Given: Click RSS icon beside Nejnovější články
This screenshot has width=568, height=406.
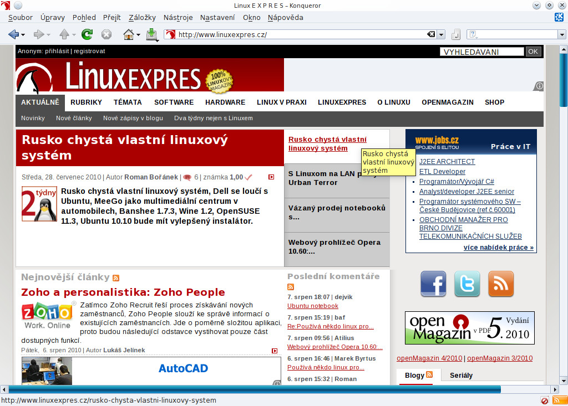Looking at the screenshot, I should pyautogui.click(x=116, y=278).
